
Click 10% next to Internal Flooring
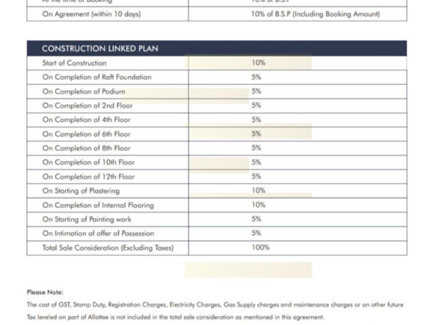point(258,205)
